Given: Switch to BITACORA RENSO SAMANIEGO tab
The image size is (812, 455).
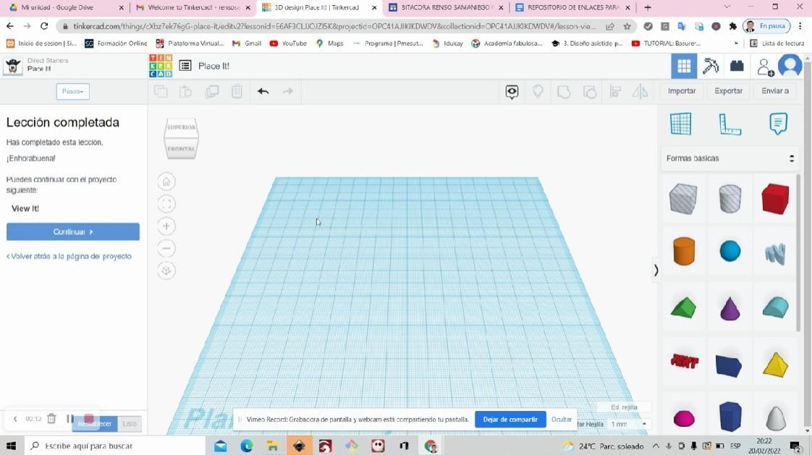Looking at the screenshot, I should (447, 8).
